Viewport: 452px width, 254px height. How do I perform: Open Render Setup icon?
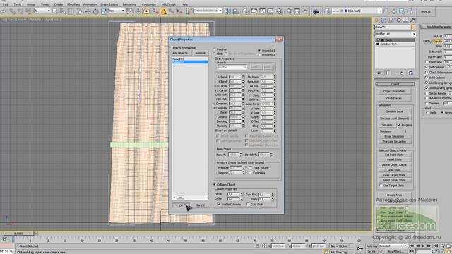[289, 11]
